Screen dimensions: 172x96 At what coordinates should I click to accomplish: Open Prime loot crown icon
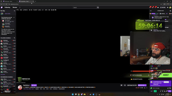(150, 7)
